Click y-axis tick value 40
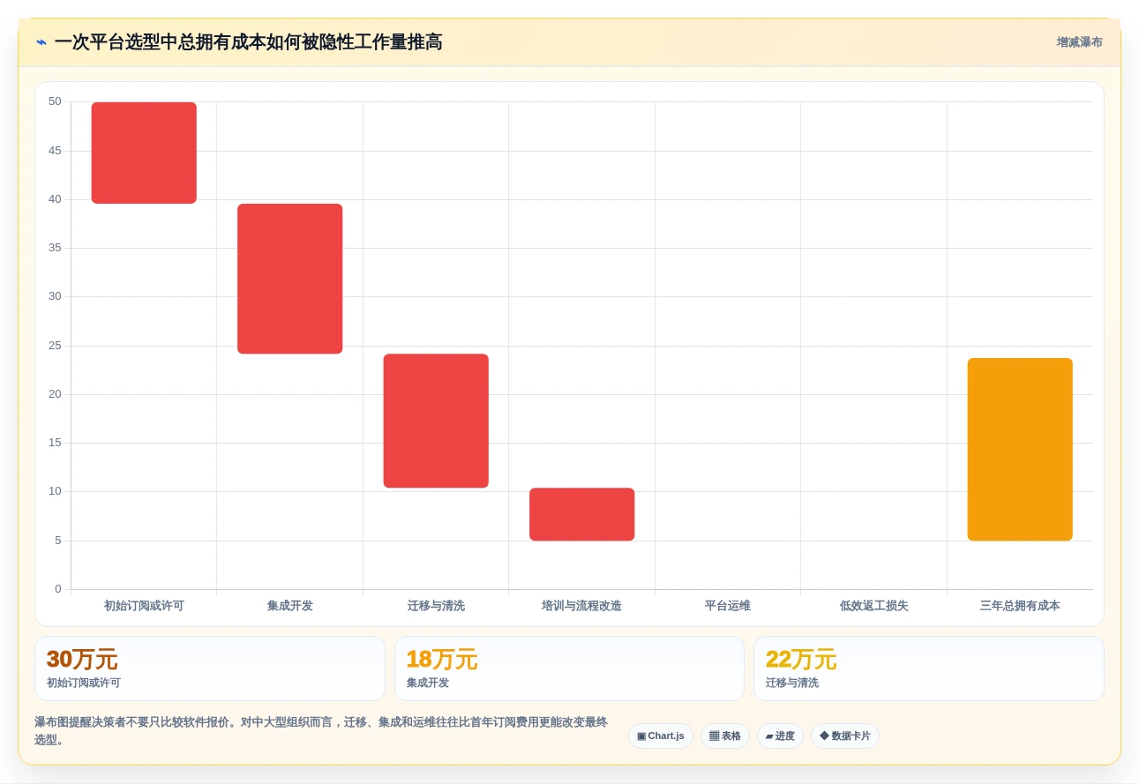The width and height of the screenshot is (1139, 784). tap(55, 199)
